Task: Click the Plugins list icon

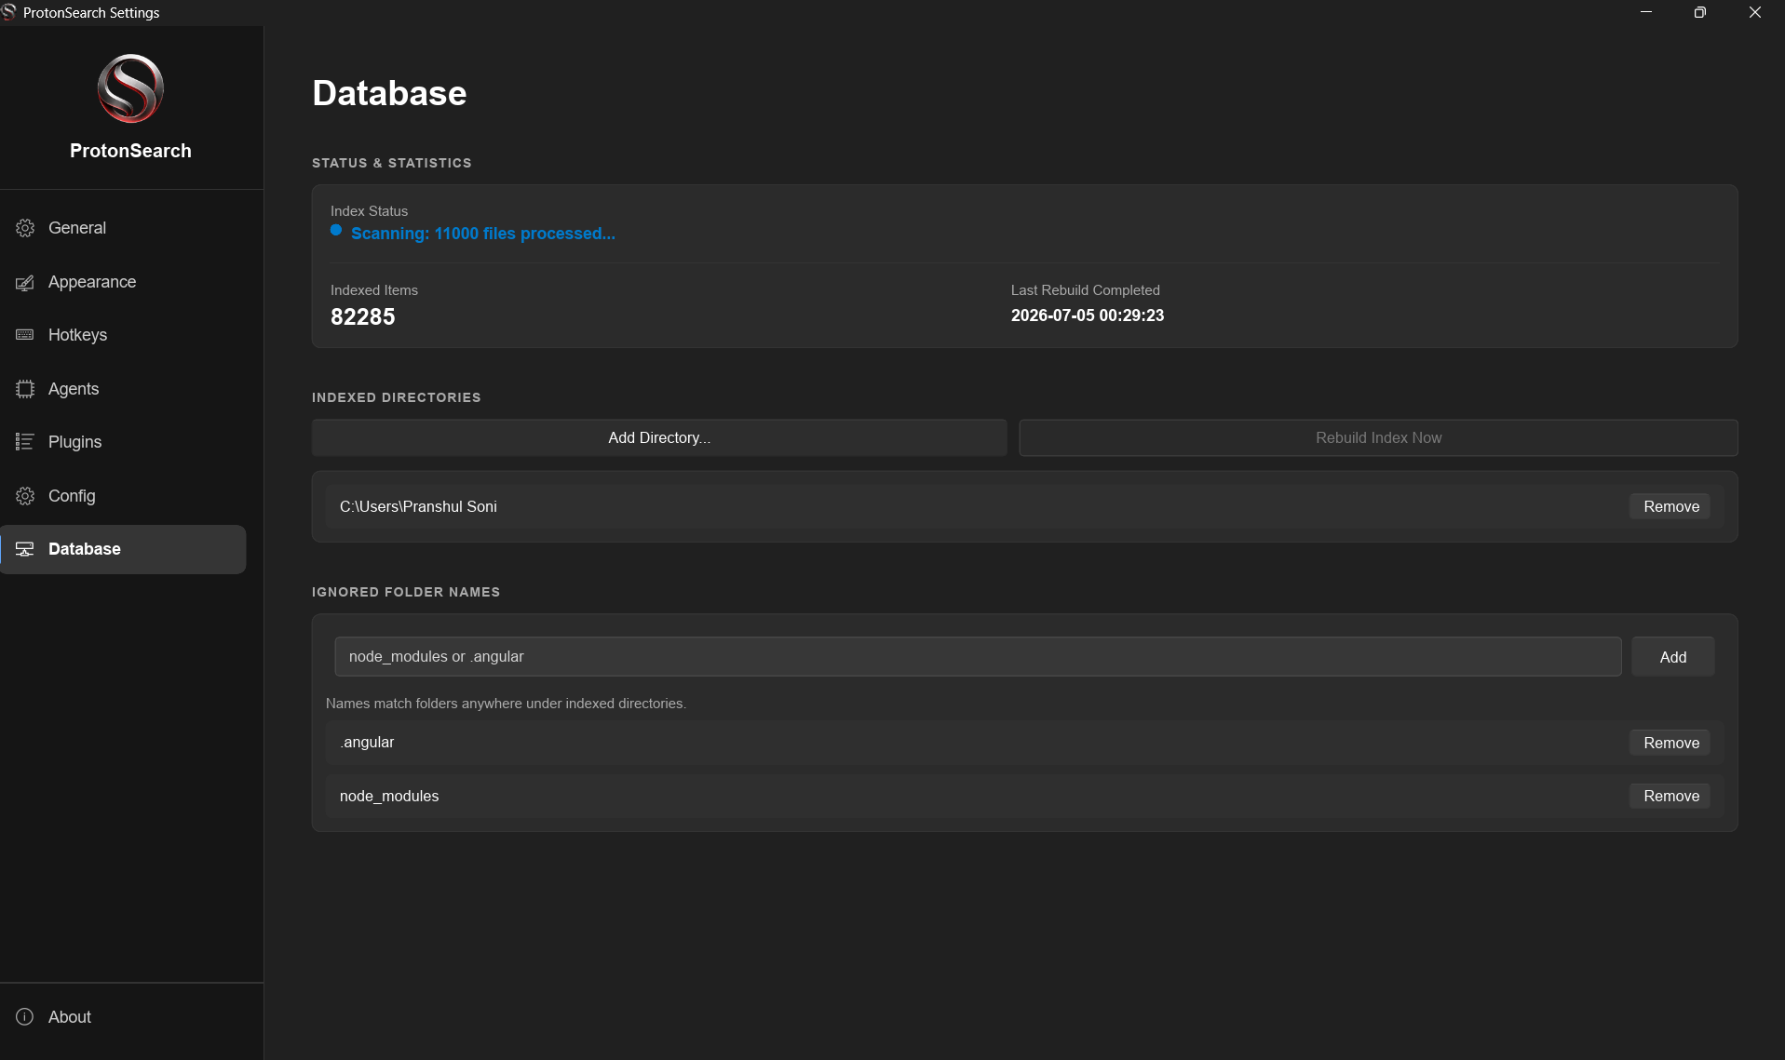Action: pos(25,442)
